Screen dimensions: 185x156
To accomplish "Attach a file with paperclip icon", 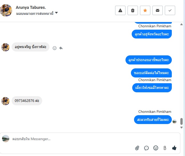I will [x=137, y=148].
